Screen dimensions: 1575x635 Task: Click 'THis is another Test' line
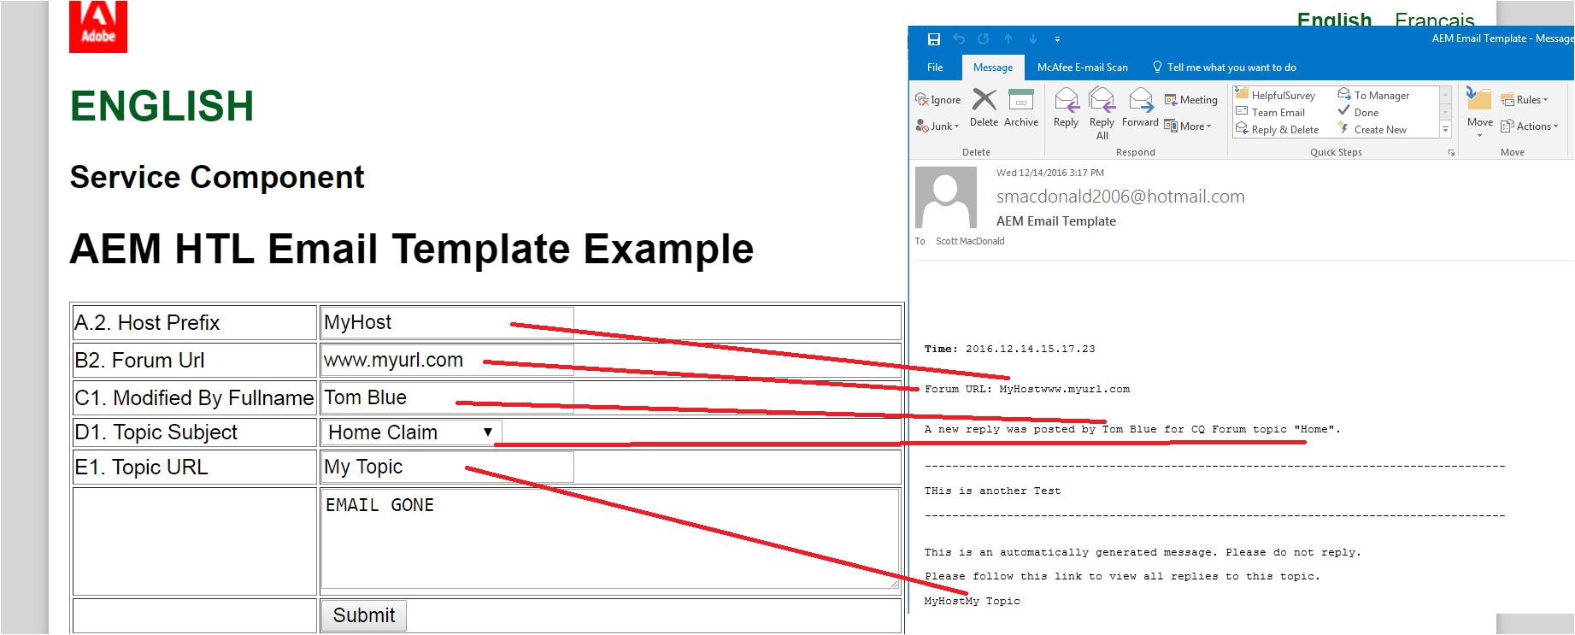pyautogui.click(x=993, y=491)
